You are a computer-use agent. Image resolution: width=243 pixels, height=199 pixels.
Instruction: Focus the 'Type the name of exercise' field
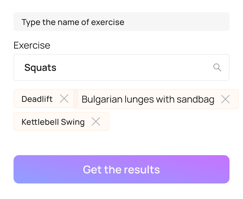(122, 22)
